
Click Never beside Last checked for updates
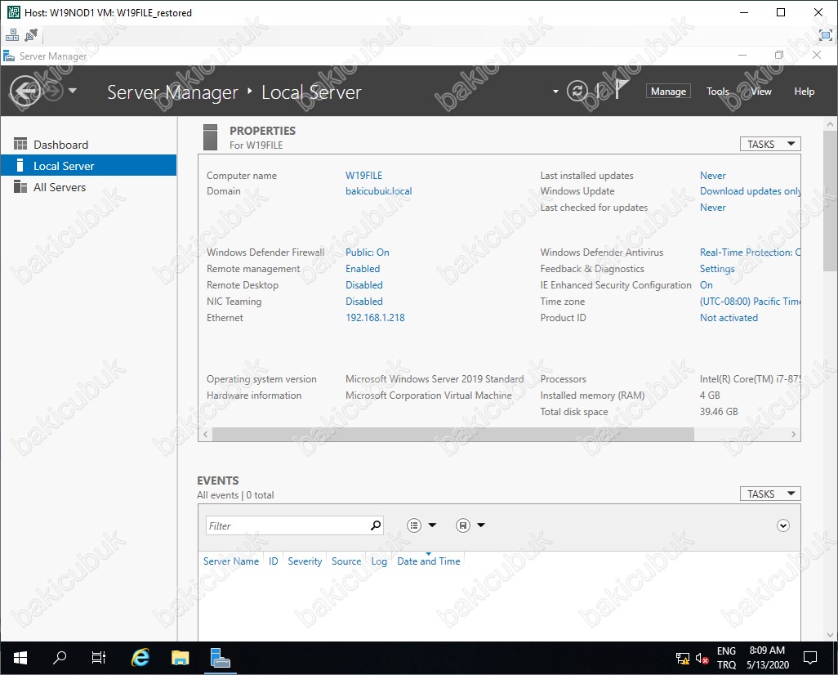tap(713, 208)
